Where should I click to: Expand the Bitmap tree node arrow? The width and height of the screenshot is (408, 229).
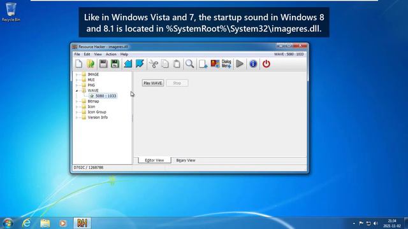(x=76, y=101)
